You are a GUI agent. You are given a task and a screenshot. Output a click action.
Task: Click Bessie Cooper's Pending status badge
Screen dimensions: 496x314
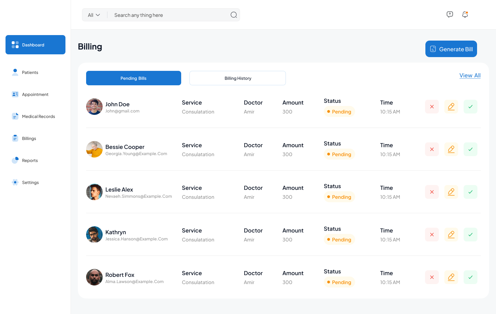tap(339, 154)
